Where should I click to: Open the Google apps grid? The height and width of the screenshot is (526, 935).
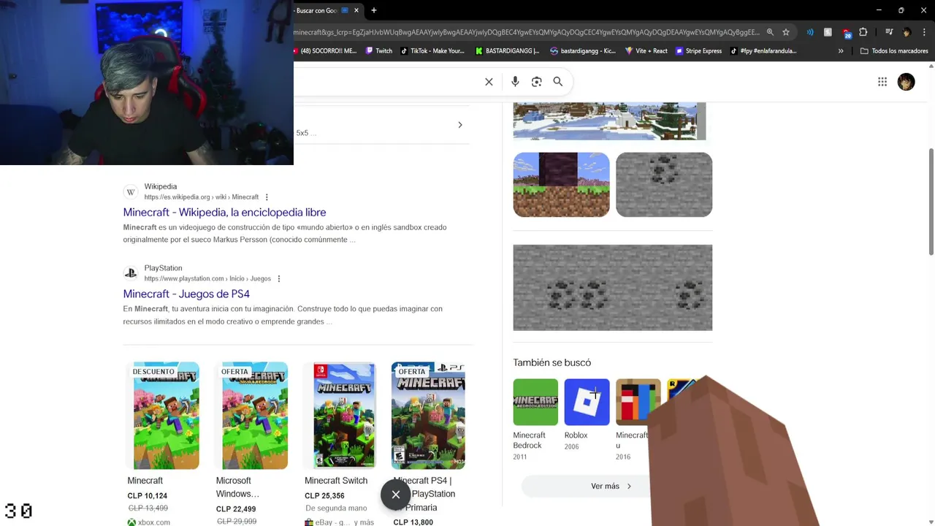[x=882, y=82]
